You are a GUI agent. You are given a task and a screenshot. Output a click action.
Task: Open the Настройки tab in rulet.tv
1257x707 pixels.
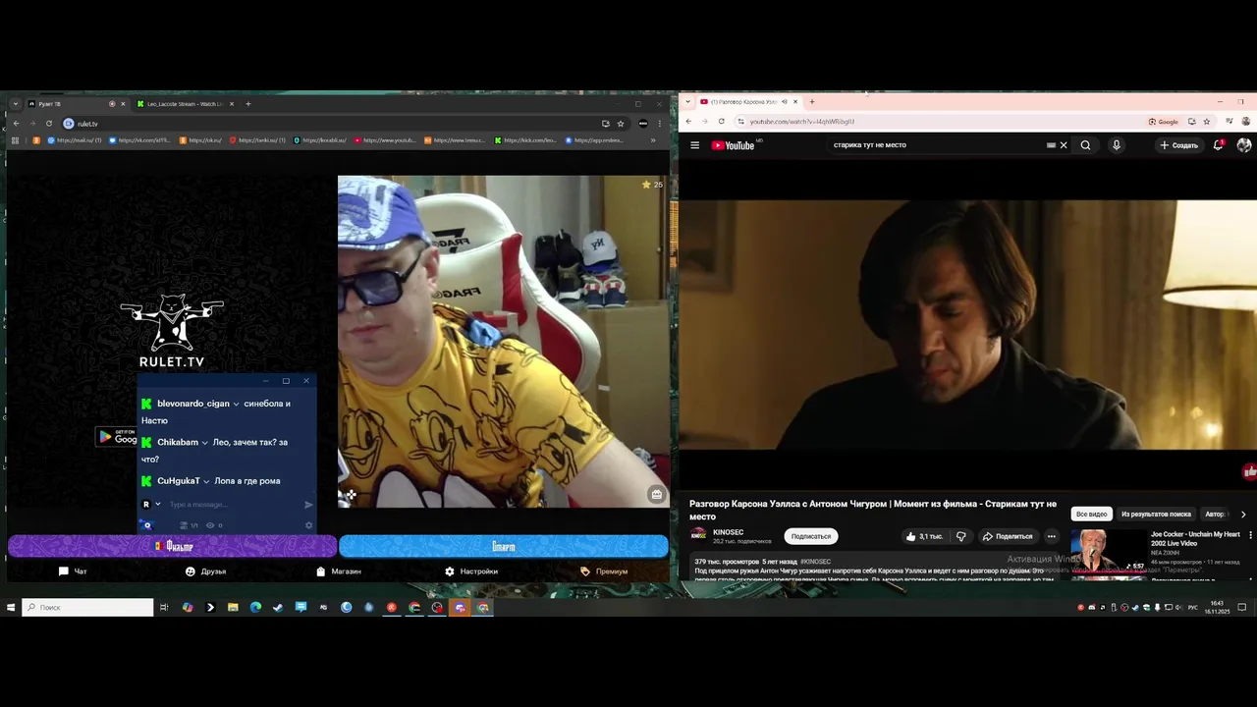pos(471,571)
